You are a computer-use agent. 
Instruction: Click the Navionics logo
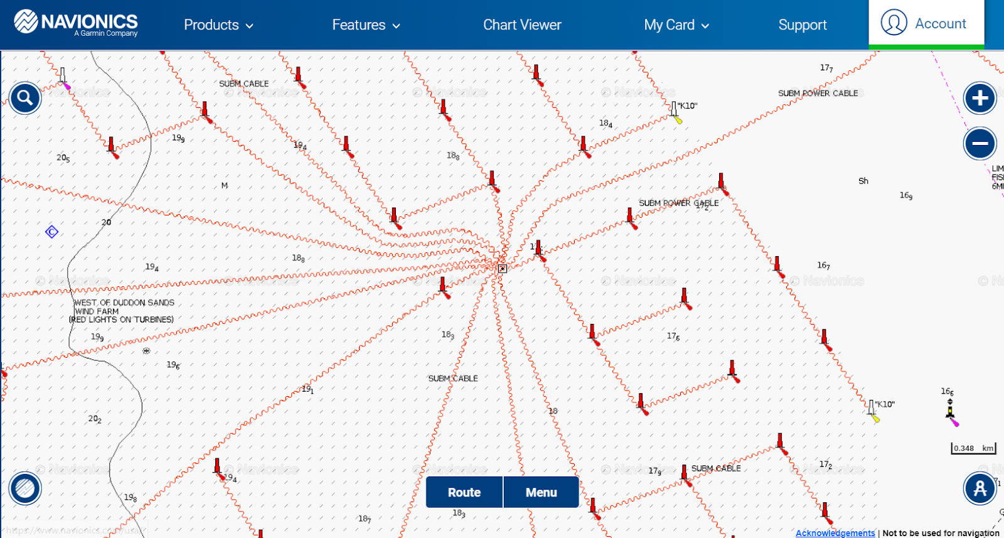(x=76, y=23)
